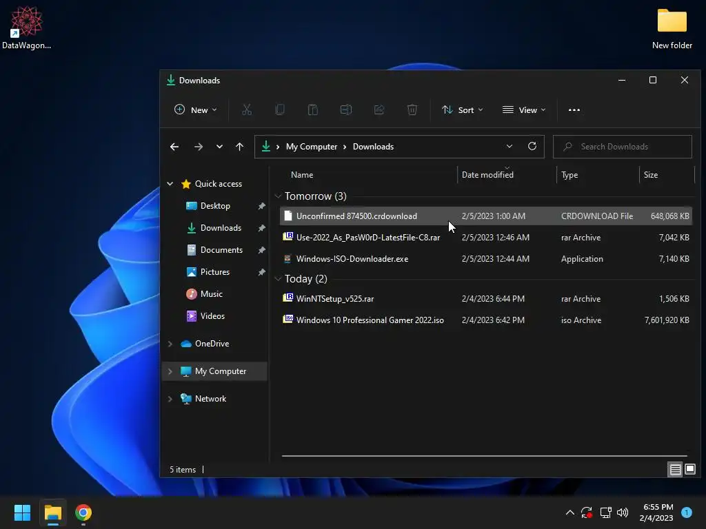Screen dimensions: 706x529
Task: Expand the My Computer tree node
Action: coord(170,371)
